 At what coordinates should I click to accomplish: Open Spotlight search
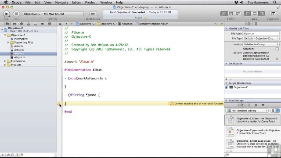click(275, 2)
